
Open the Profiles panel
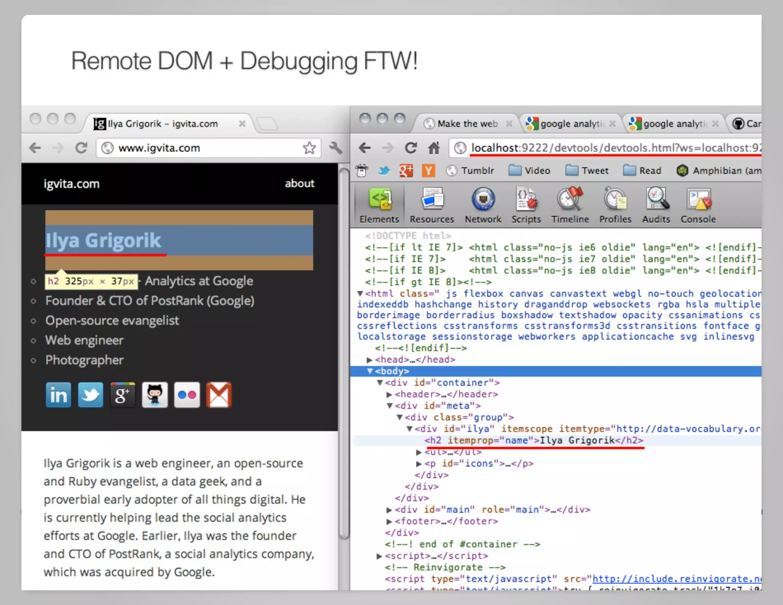click(x=615, y=205)
